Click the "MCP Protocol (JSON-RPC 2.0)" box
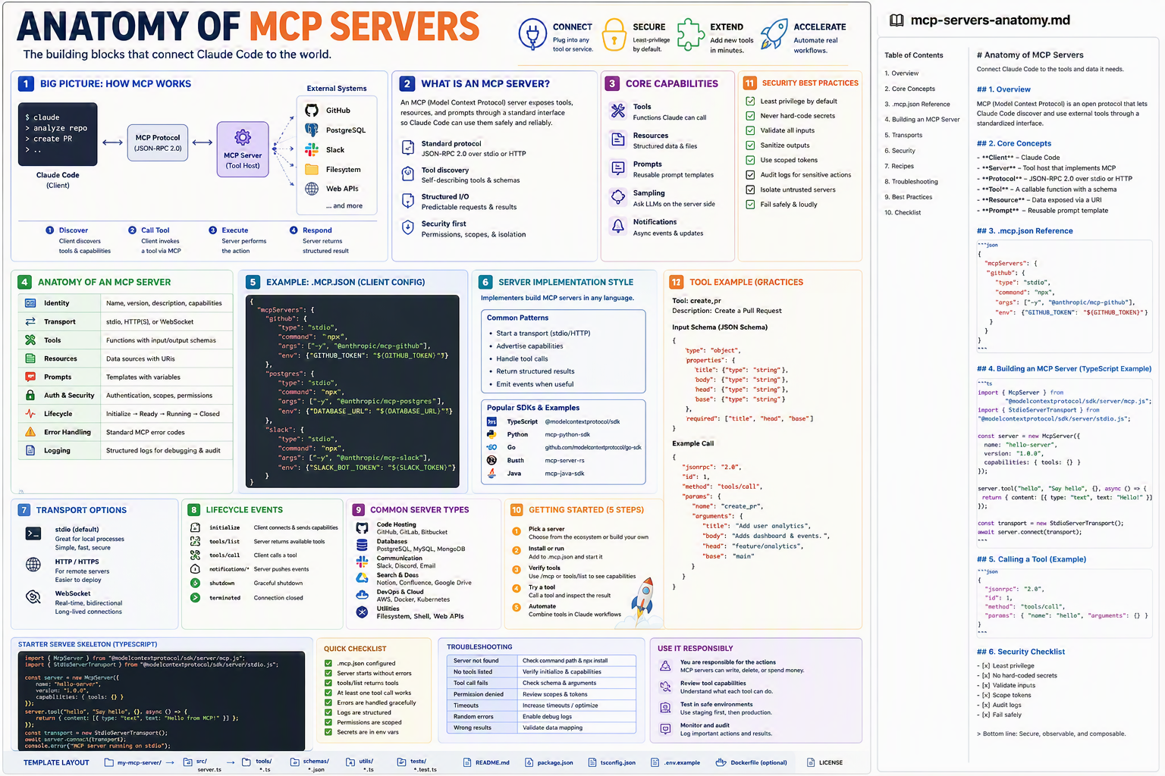 point(158,142)
